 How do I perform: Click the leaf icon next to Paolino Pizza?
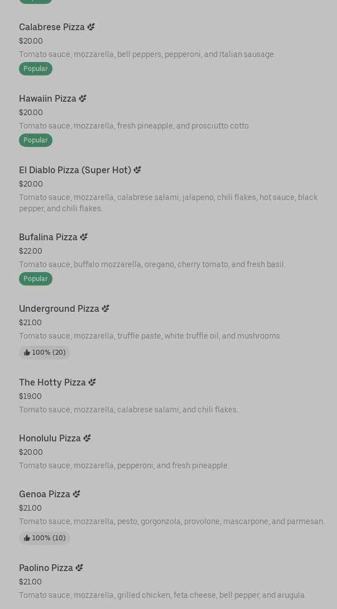(x=79, y=568)
